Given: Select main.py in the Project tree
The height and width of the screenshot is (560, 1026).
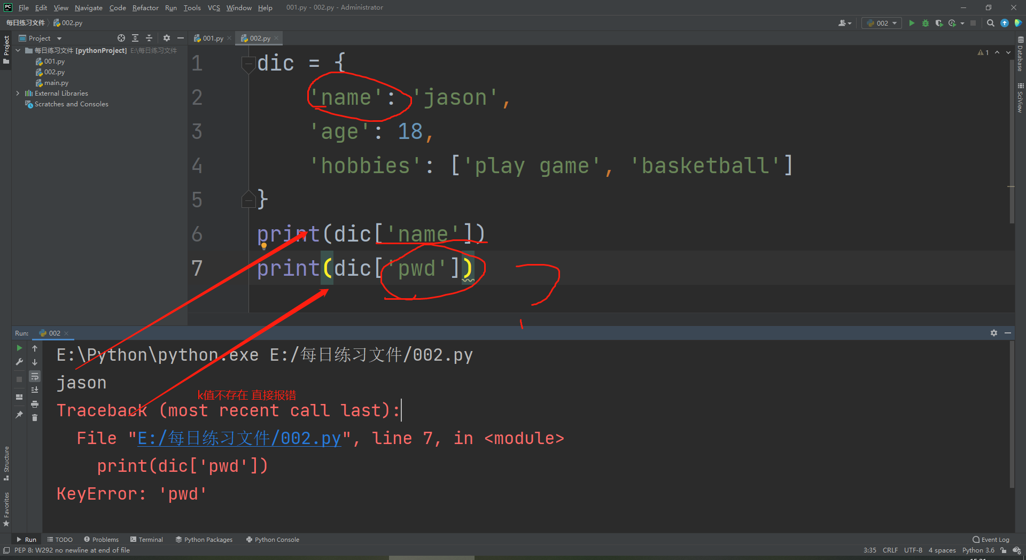Looking at the screenshot, I should tap(56, 83).
